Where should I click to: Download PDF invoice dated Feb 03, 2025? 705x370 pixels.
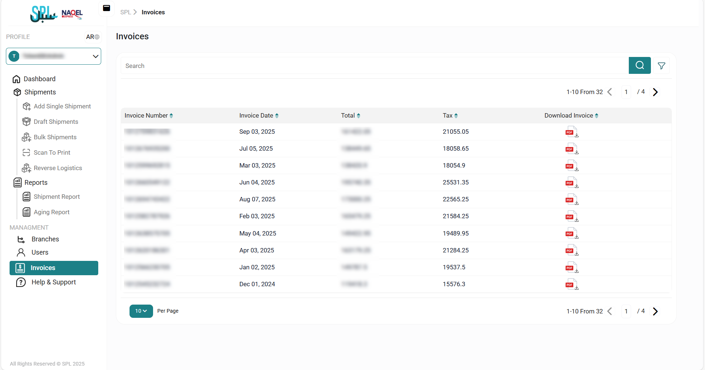(571, 216)
